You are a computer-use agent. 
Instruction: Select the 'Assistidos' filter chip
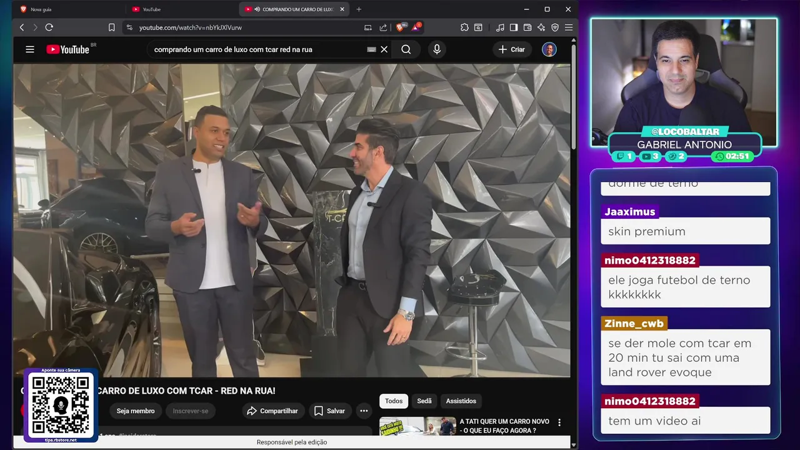(461, 401)
